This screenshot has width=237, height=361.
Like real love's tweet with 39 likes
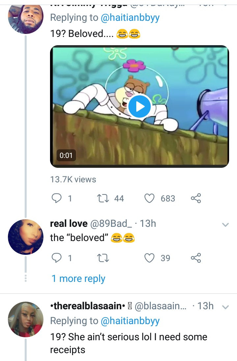coord(150,258)
